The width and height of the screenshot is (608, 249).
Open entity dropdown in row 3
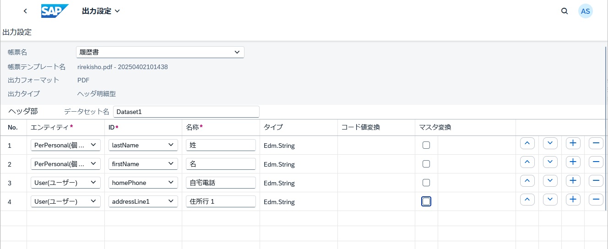tap(65, 183)
